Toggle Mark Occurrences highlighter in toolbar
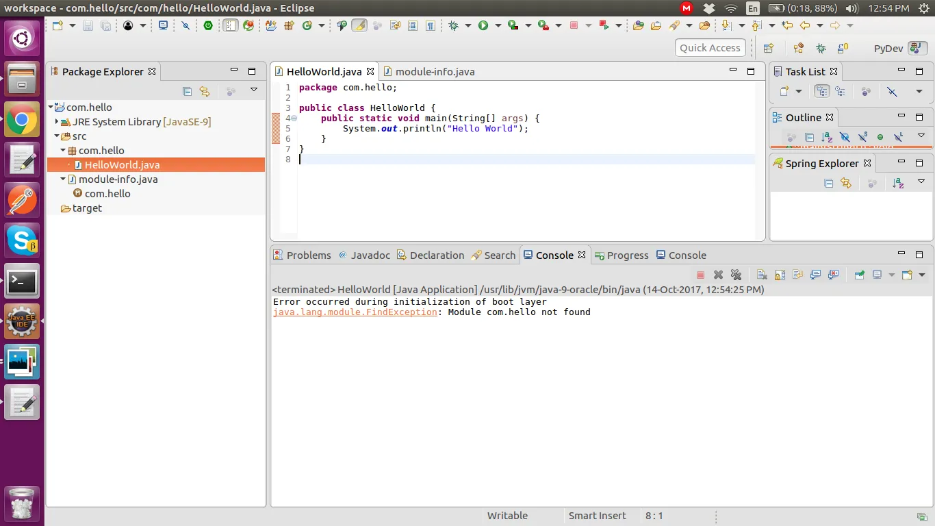Viewport: 935px width, 526px height. pyautogui.click(x=359, y=25)
